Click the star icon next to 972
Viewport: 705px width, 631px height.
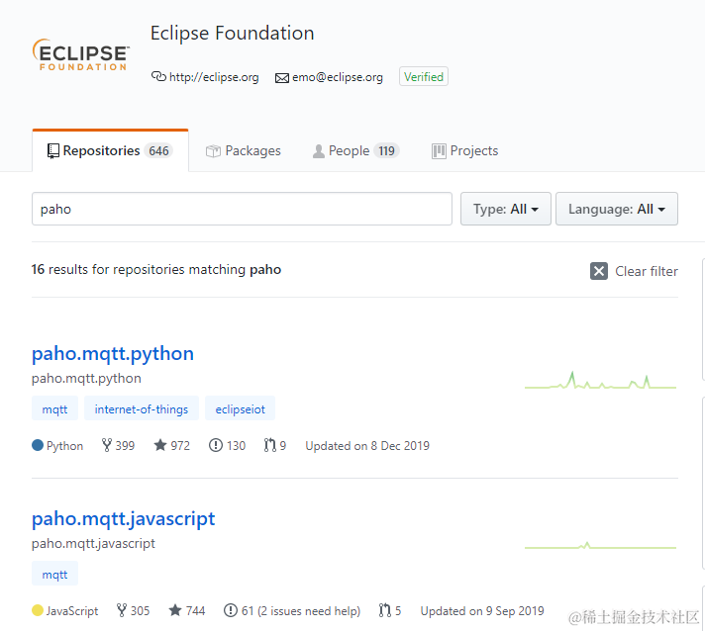[x=160, y=445]
